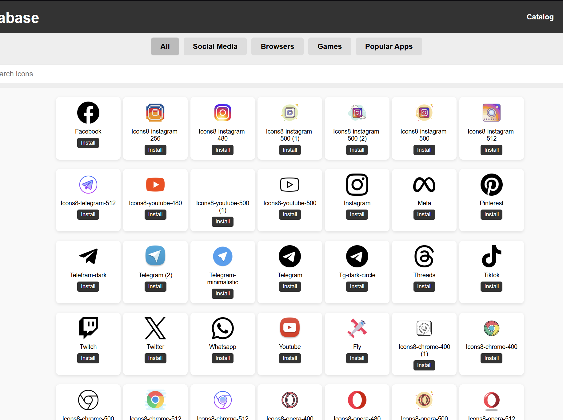Click the Telegram card name text

pyautogui.click(x=289, y=275)
